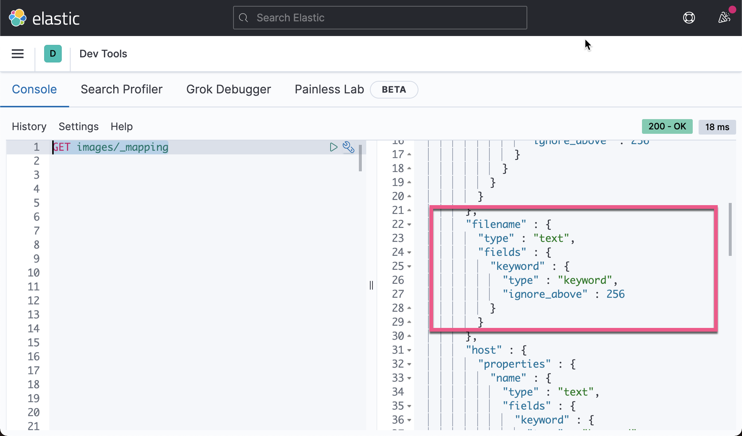
Task: Open the console History panel
Action: pyautogui.click(x=29, y=126)
